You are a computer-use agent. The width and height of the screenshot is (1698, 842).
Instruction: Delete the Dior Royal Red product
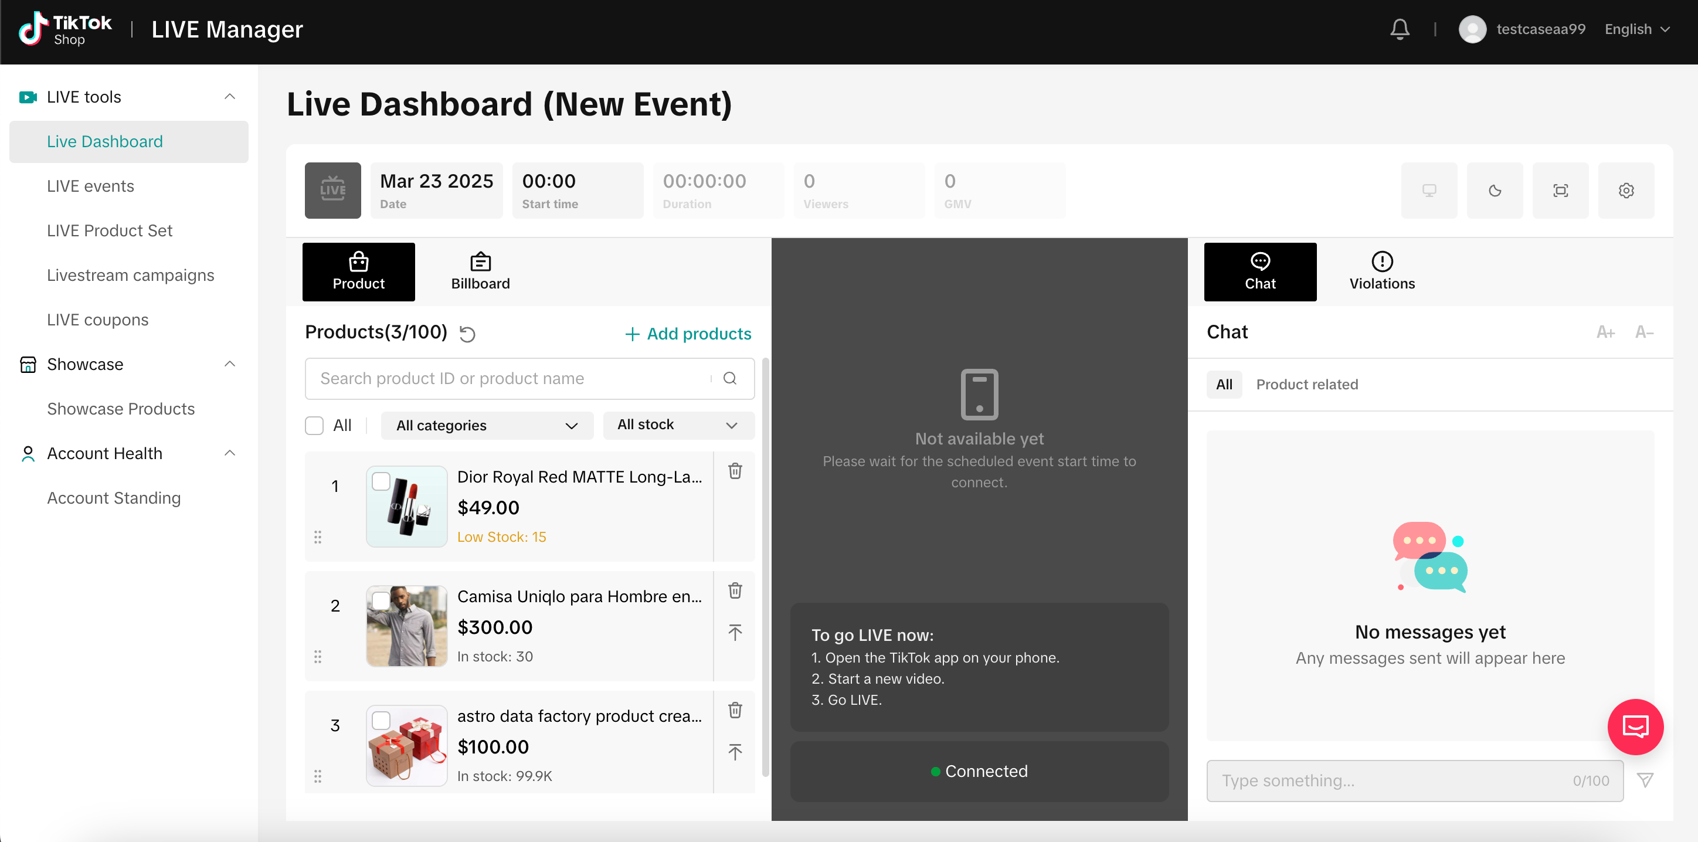(x=735, y=471)
